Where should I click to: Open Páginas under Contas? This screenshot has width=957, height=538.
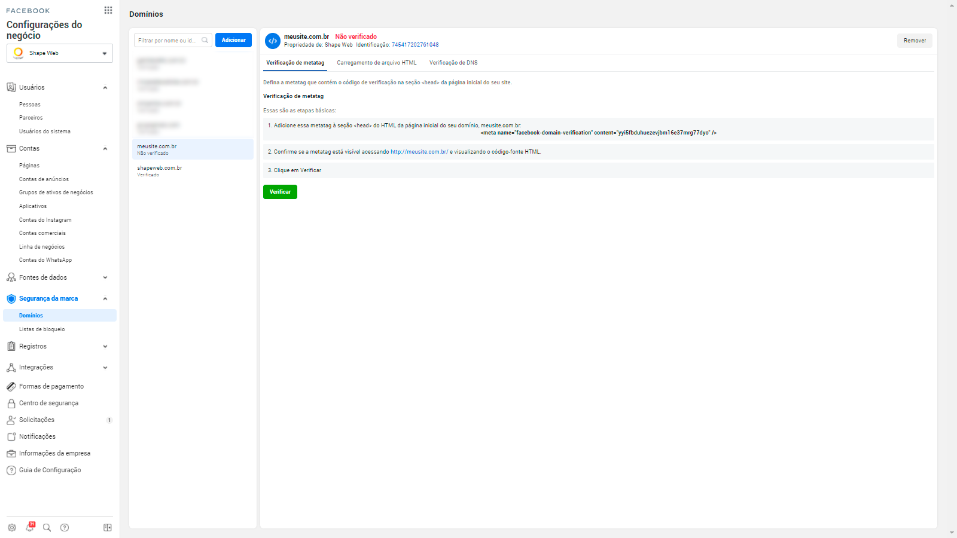click(29, 166)
